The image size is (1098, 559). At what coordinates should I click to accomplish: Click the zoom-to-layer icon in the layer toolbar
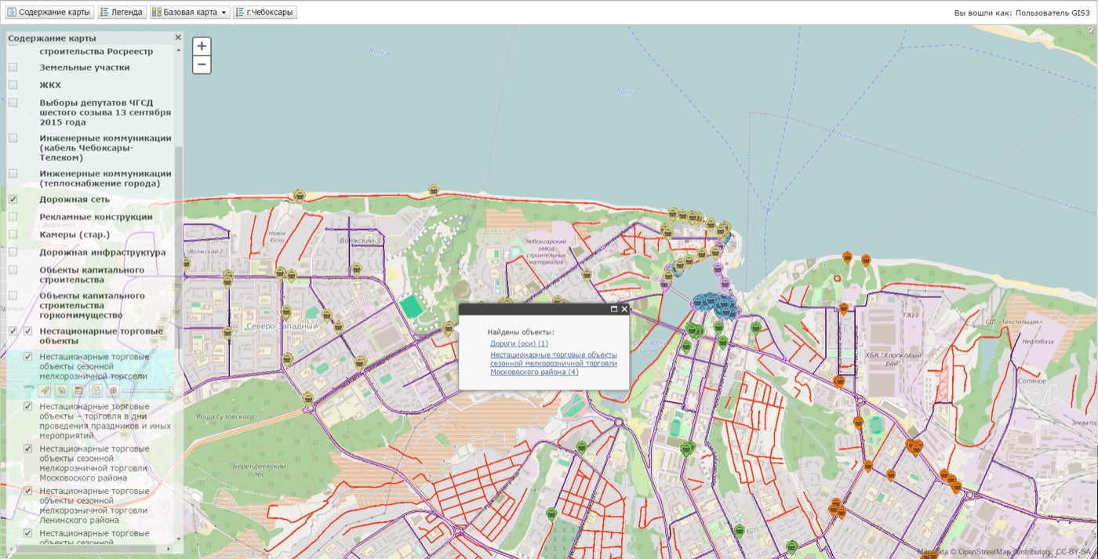[x=62, y=390]
